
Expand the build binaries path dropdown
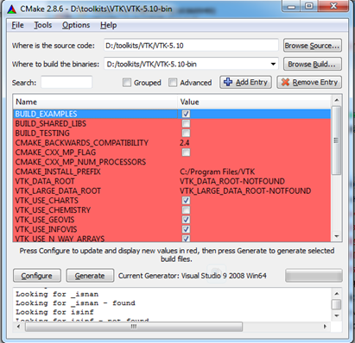[273, 64]
